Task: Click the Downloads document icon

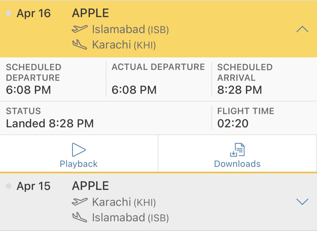Action: [237, 150]
